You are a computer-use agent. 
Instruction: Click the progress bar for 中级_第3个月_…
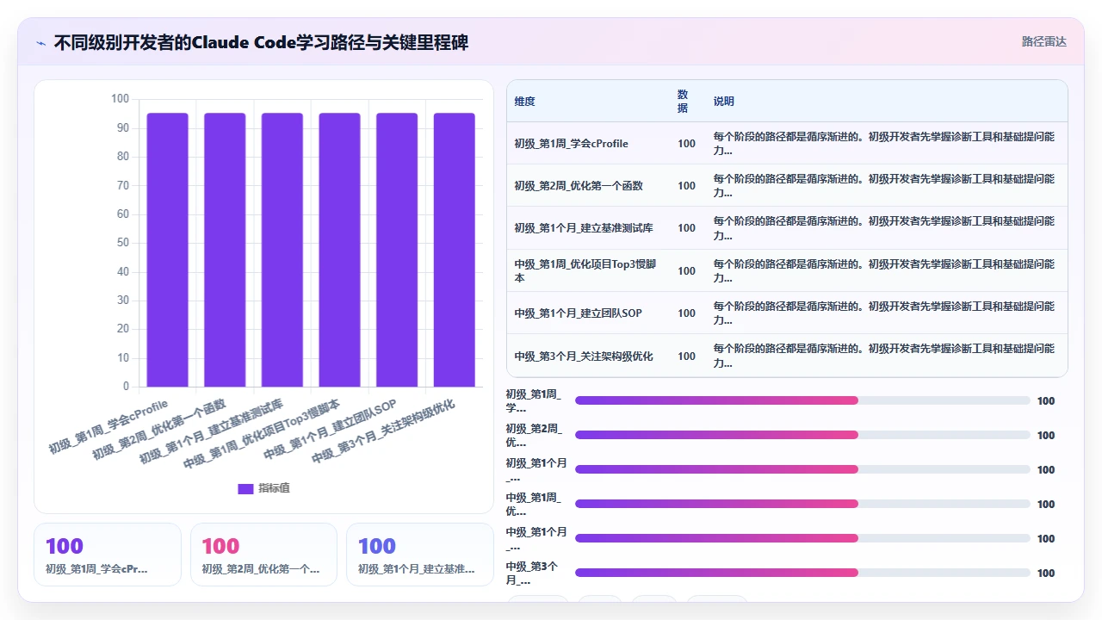(802, 573)
